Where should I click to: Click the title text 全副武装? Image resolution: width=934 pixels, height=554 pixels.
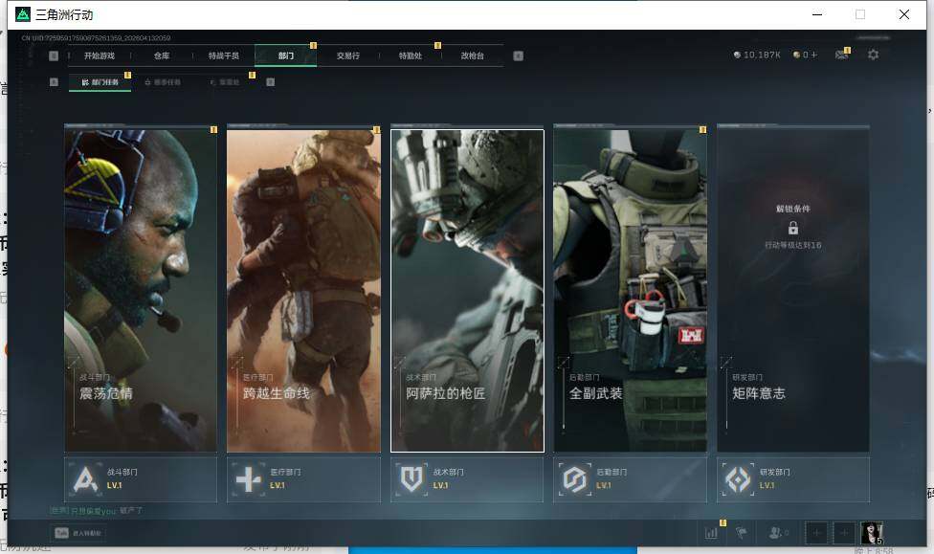(595, 393)
